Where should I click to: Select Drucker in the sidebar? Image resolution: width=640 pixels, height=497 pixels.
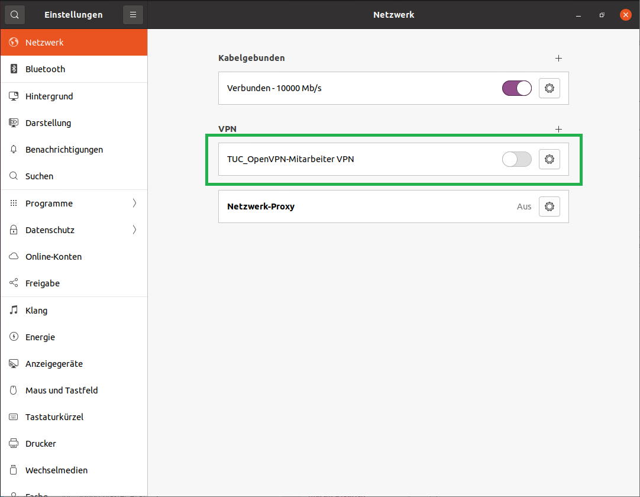[x=41, y=444]
